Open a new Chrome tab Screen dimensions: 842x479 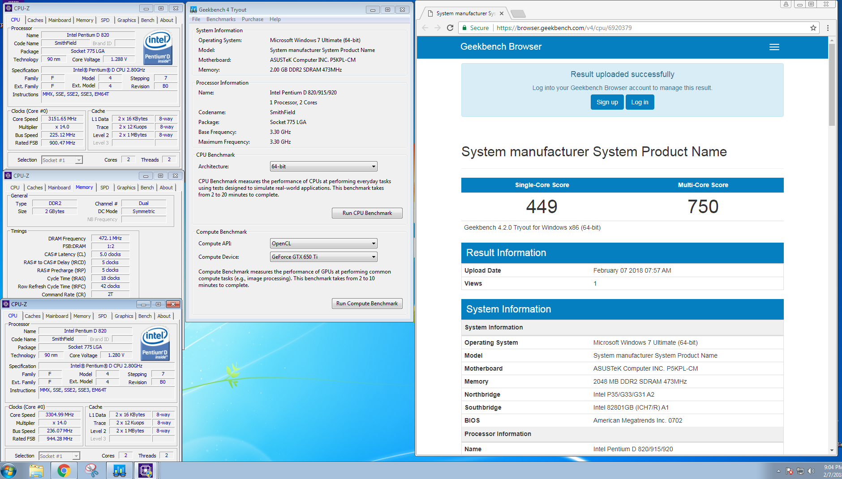pos(518,13)
